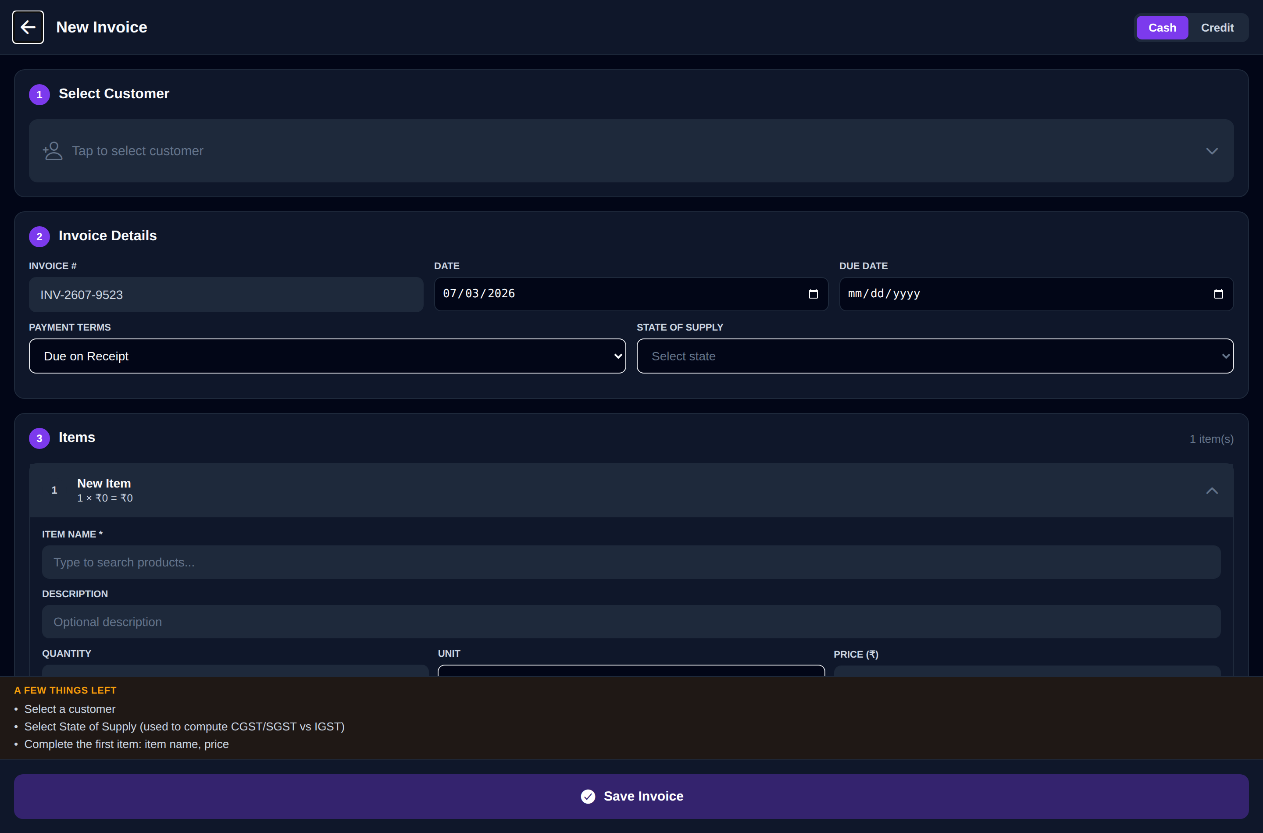Click the add-customer person icon

coord(53,151)
